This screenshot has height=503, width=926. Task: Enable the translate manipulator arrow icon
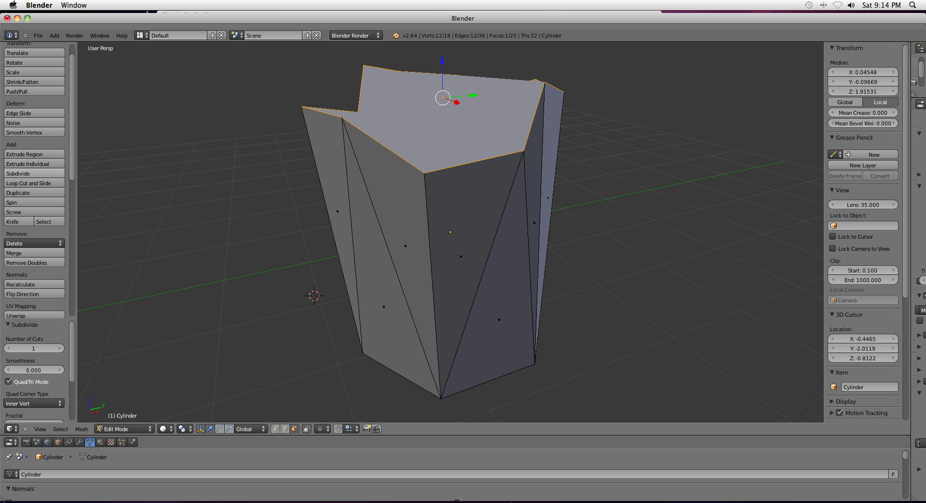[x=210, y=429]
